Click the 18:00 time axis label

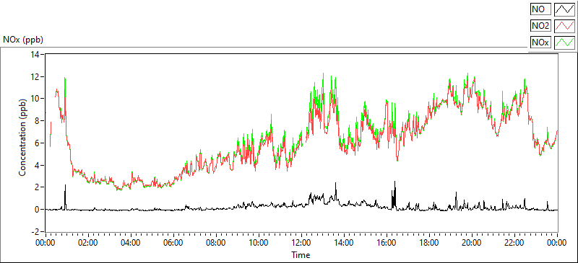click(429, 242)
